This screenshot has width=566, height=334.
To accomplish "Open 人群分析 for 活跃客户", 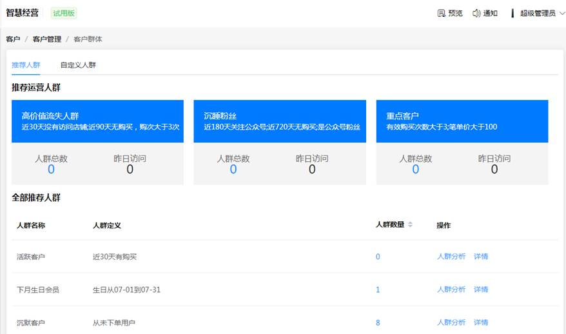I will [x=451, y=257].
